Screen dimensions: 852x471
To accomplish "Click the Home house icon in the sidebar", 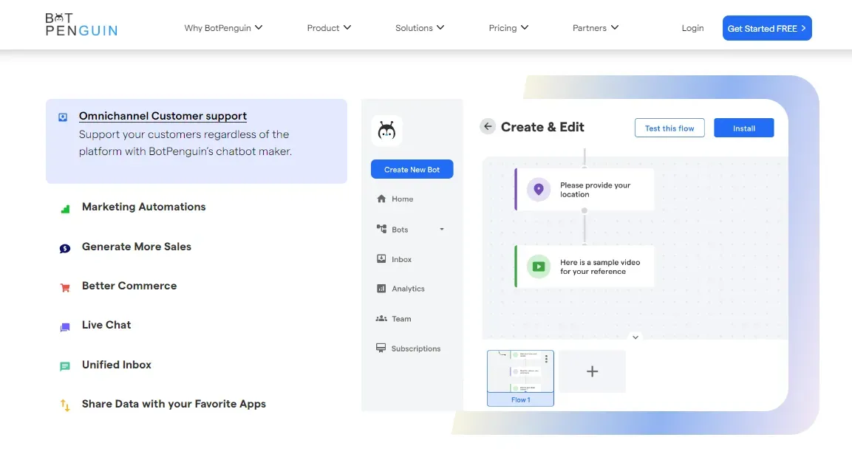I will [x=381, y=199].
